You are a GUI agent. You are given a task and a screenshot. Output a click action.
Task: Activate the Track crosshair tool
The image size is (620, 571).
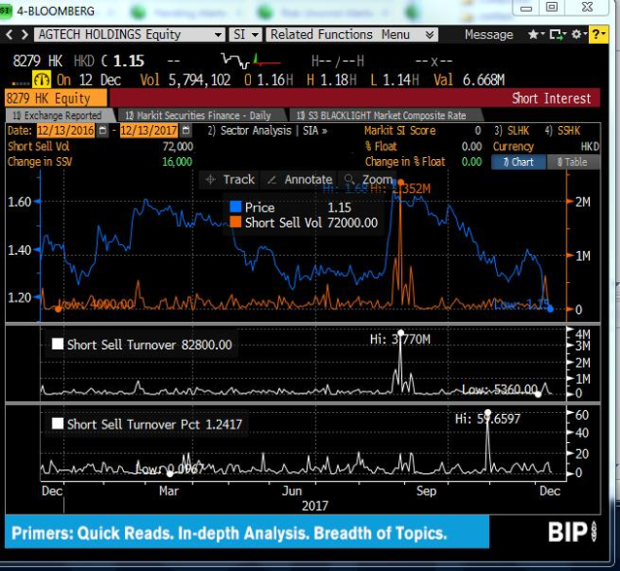(230, 179)
